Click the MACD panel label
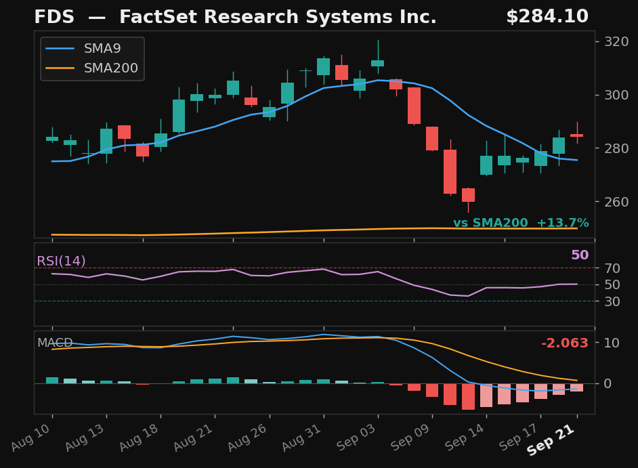This screenshot has width=638, height=468. pos(55,343)
